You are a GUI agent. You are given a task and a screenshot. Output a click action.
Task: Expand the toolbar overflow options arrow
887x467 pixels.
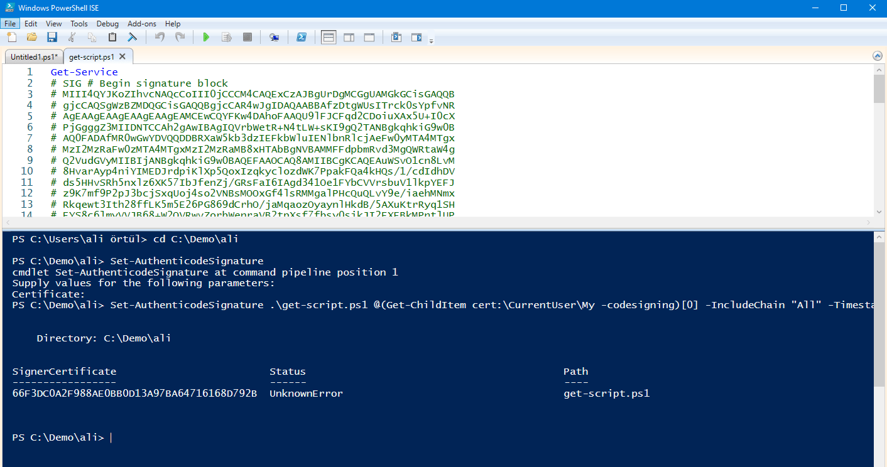point(431,41)
